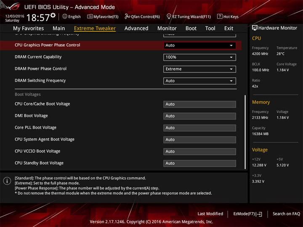Click the 16384 MB capacity value
303x227 pixels.
click(260, 134)
